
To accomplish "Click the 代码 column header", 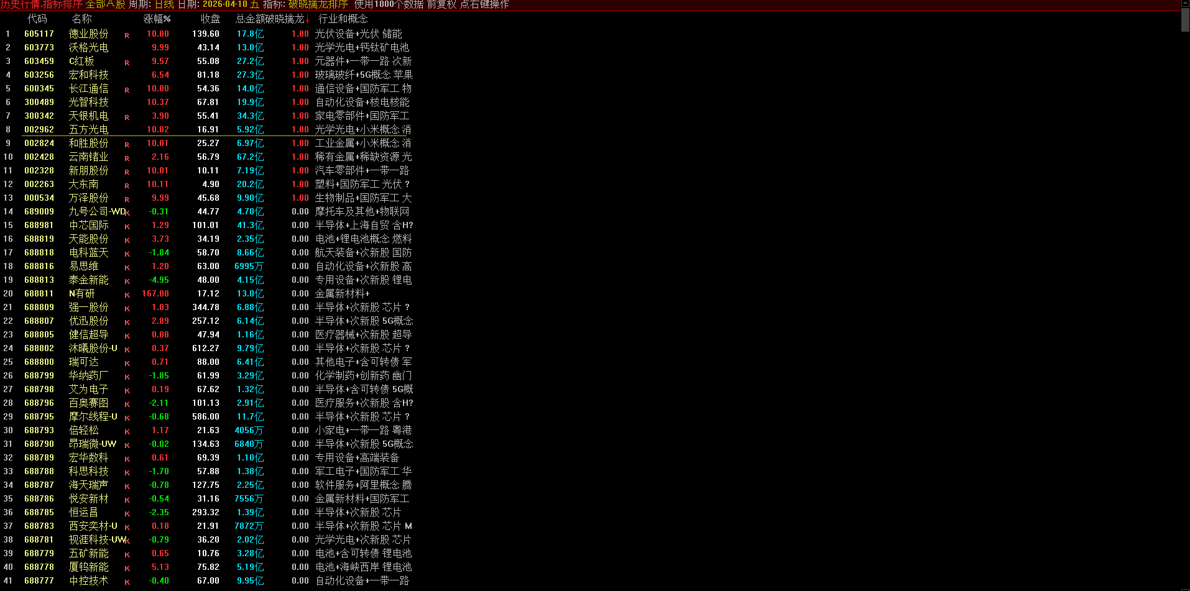I will pyautogui.click(x=37, y=19).
